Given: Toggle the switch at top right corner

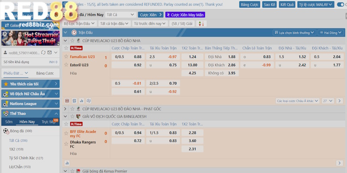Looking at the screenshot, I should (x=341, y=4).
